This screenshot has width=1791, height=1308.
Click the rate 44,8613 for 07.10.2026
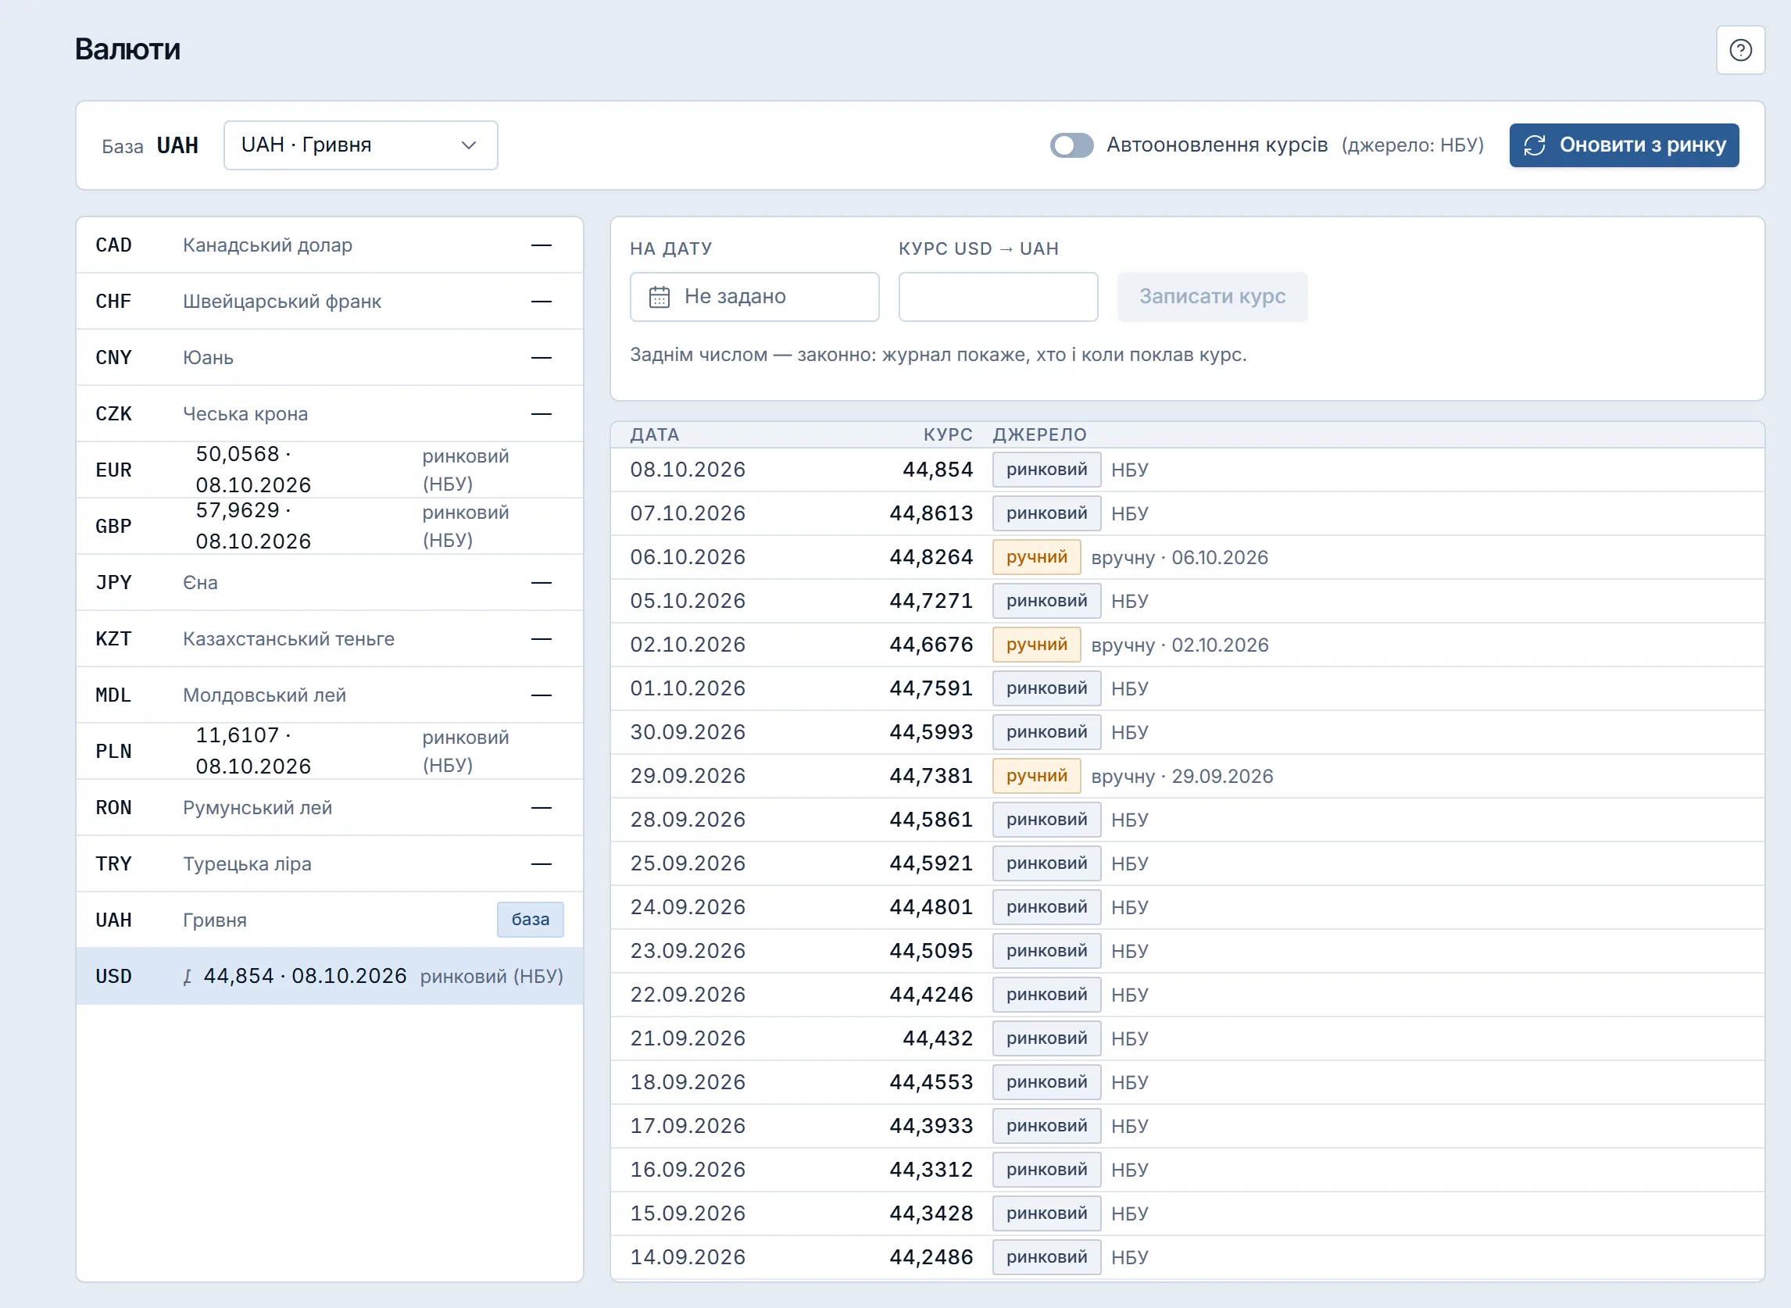(931, 514)
